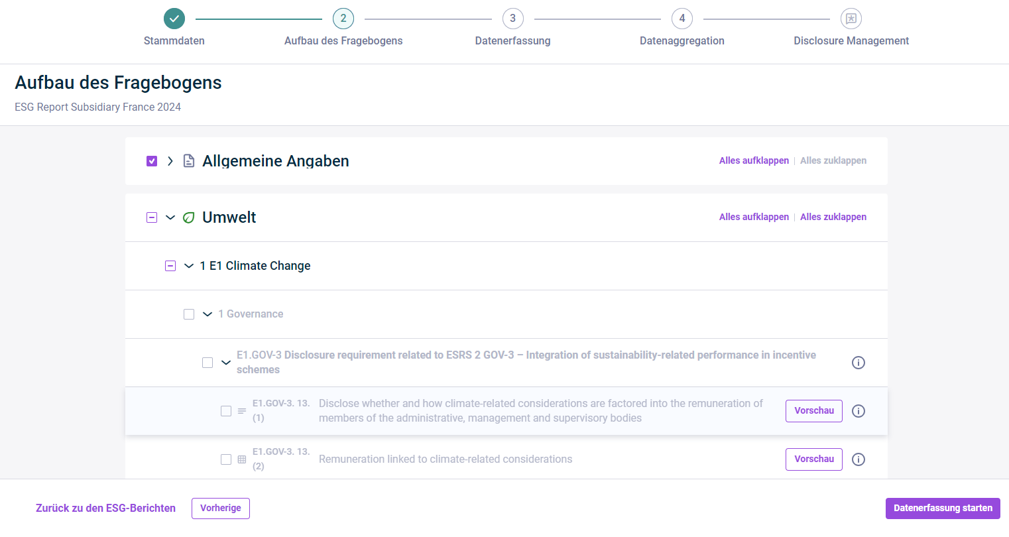Show info for E1.GOV-3 Disclosure requirement

pos(859,363)
